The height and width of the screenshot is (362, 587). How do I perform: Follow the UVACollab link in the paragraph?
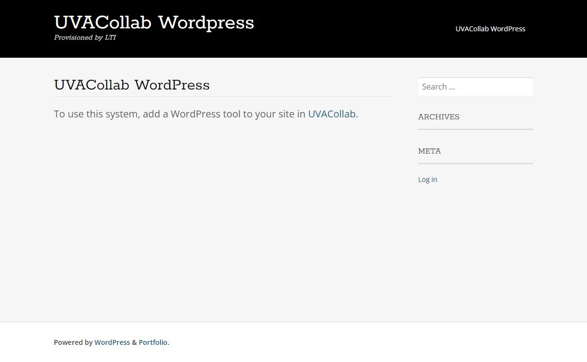tap(332, 114)
